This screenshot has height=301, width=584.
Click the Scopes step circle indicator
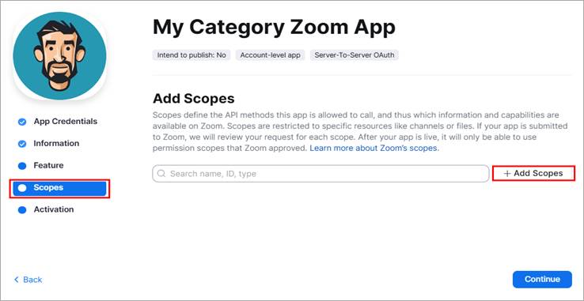22,188
